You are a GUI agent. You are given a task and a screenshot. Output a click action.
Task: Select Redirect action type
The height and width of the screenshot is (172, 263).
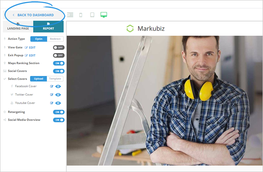(x=55, y=39)
